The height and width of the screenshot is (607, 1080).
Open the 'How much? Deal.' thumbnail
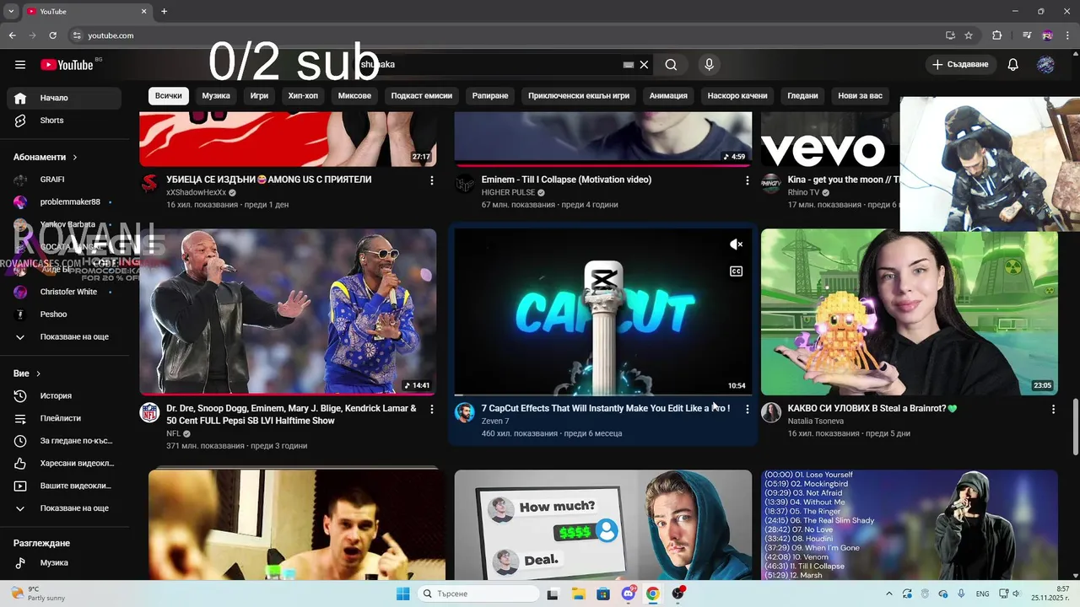(603, 524)
